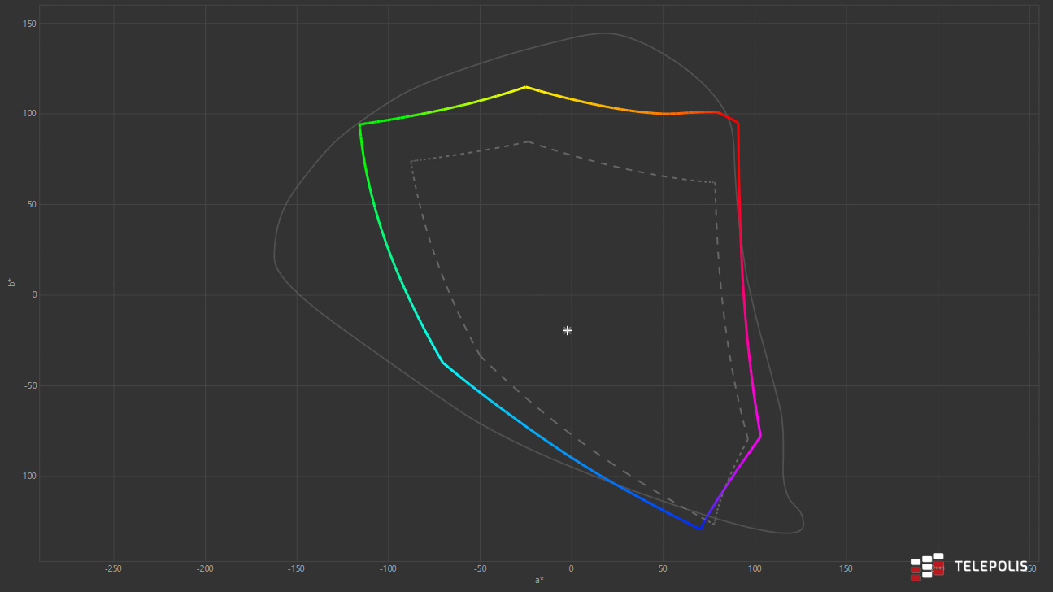Select the green corner of the colored gamut
This screenshot has width=1053, height=592.
tap(359, 124)
